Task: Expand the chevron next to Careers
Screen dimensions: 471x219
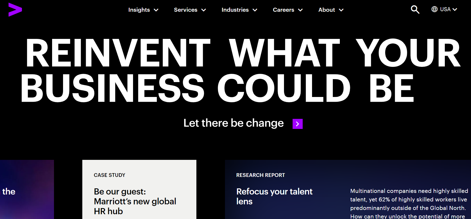Action: [x=300, y=10]
